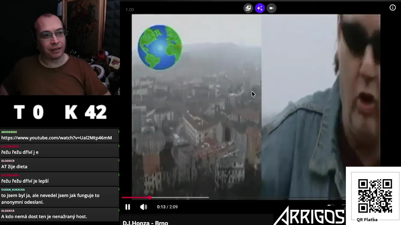Image resolution: width=401 pixels, height=225 pixels.
Task: Click the GEODDEESS username in the chat
Action: tap(9, 132)
